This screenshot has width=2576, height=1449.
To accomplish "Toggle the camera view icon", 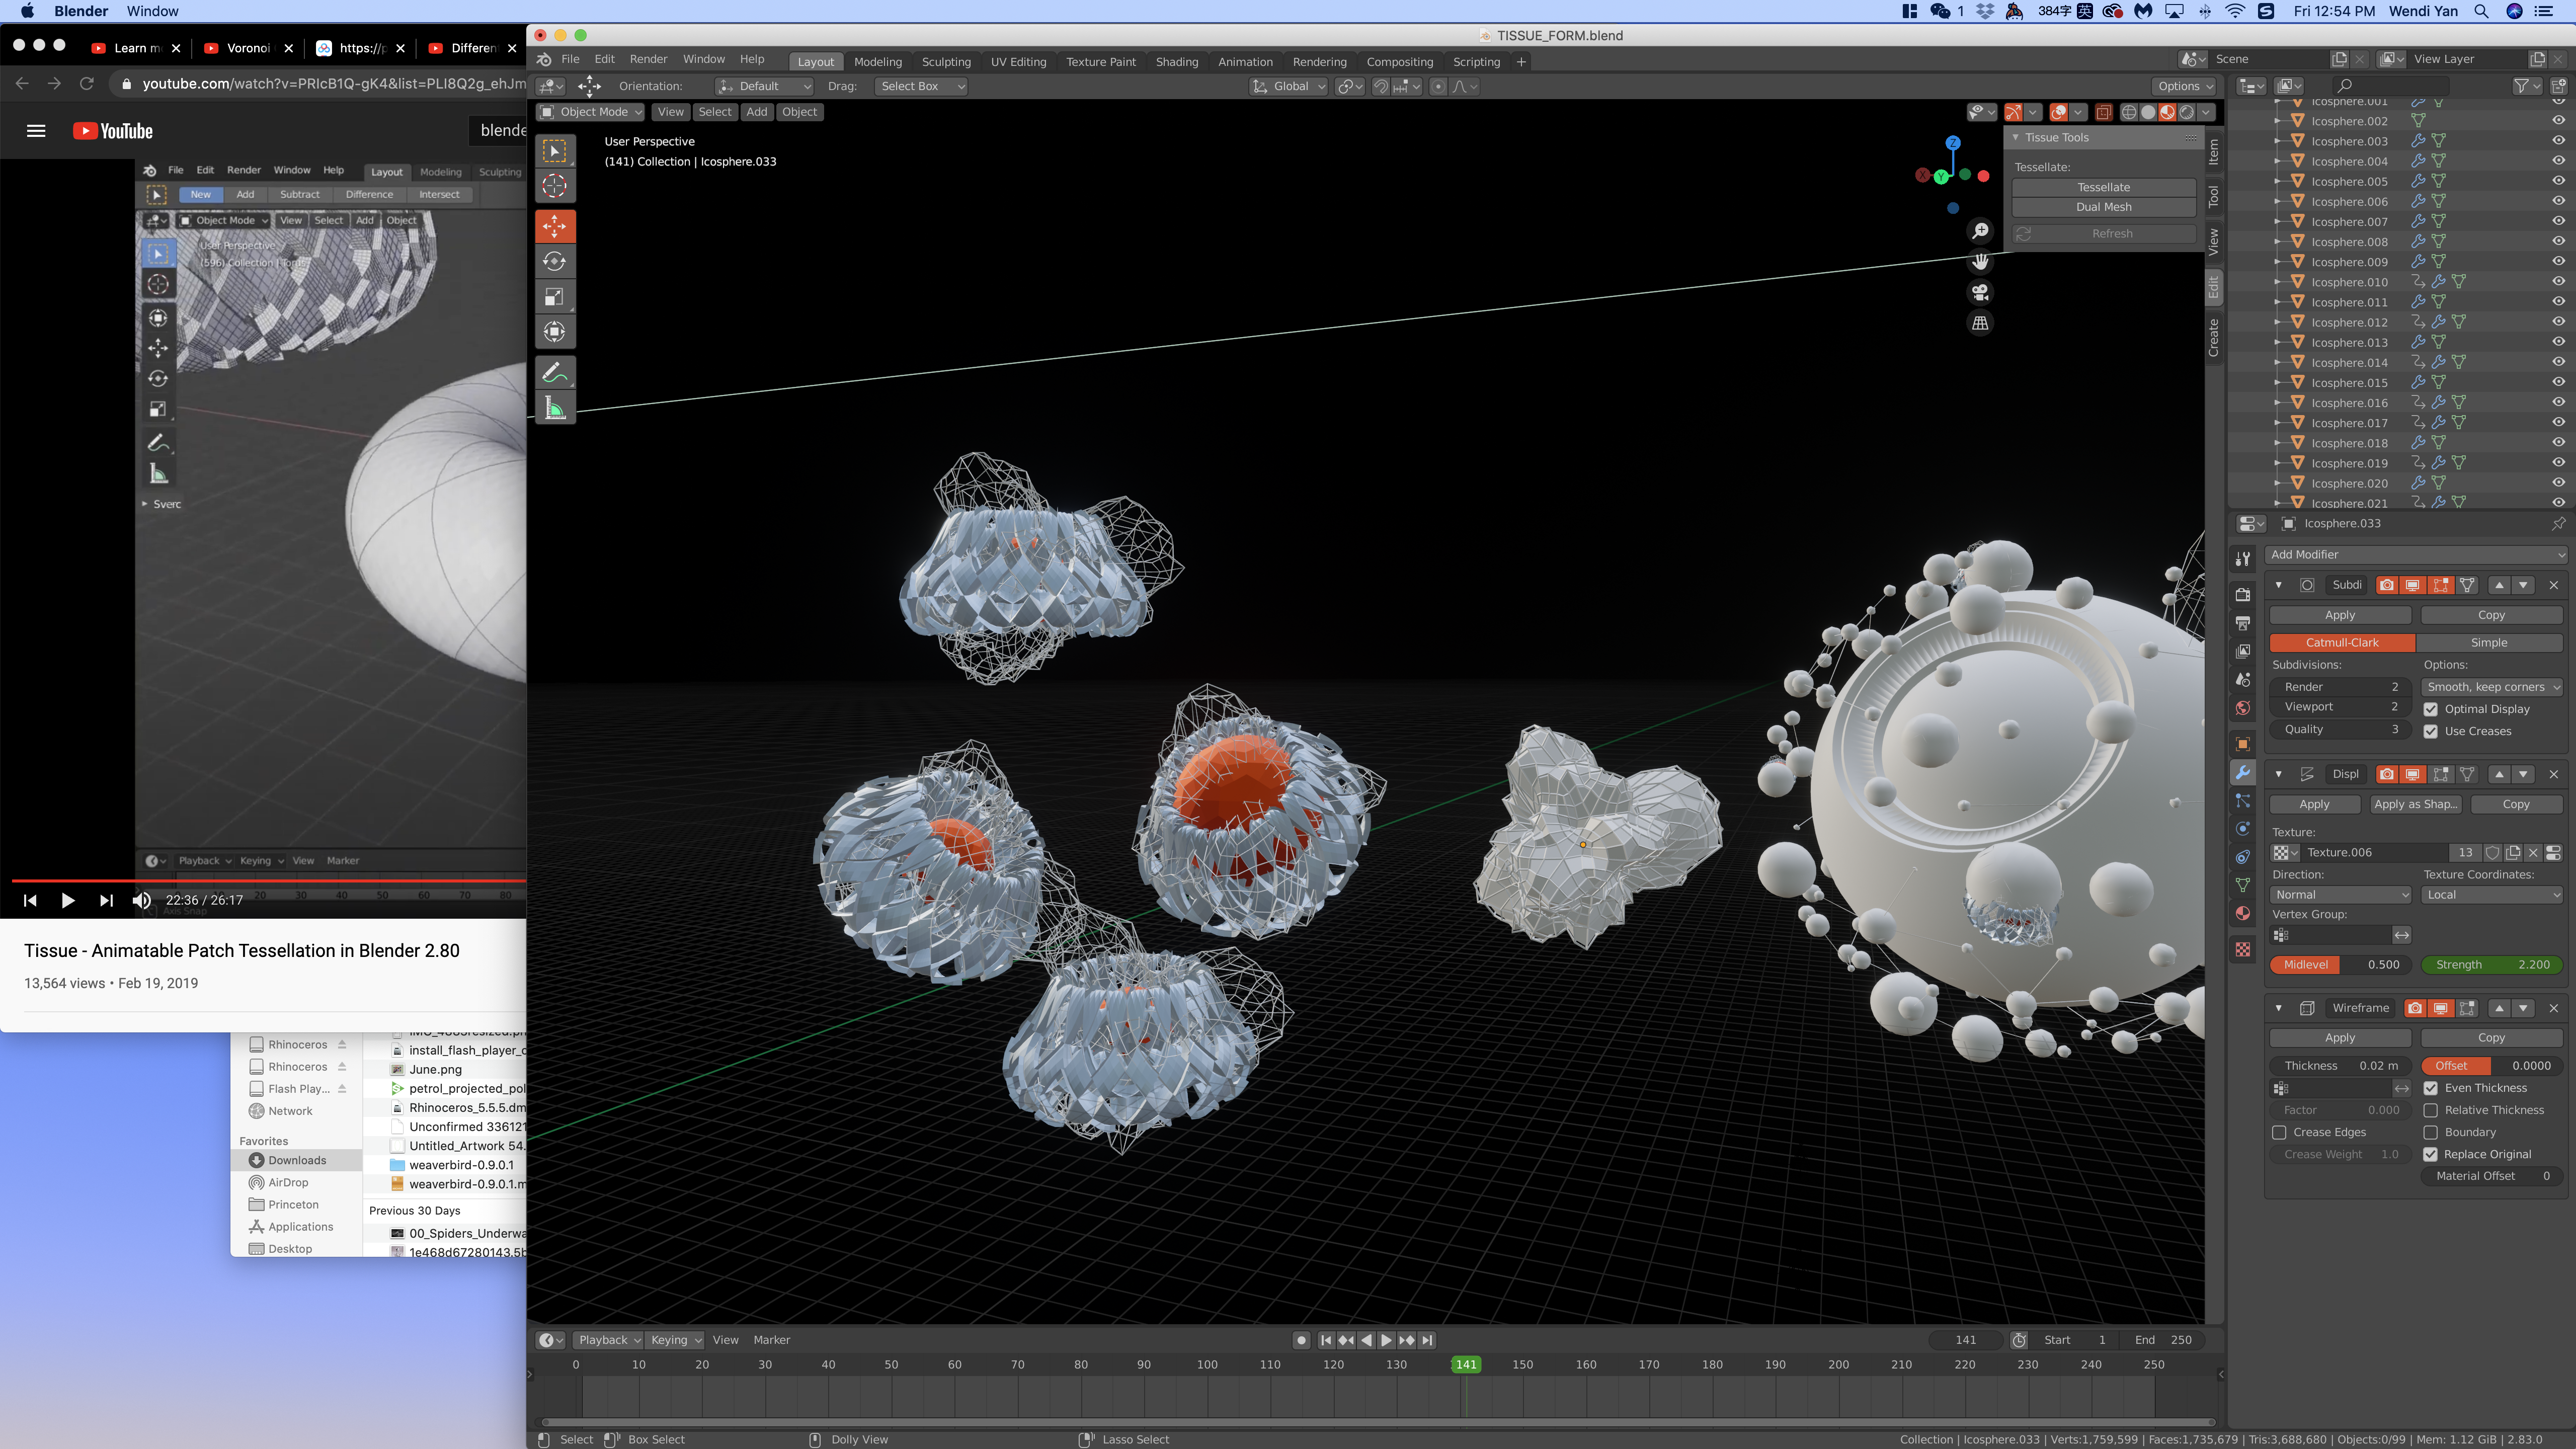I will pos(1980,292).
